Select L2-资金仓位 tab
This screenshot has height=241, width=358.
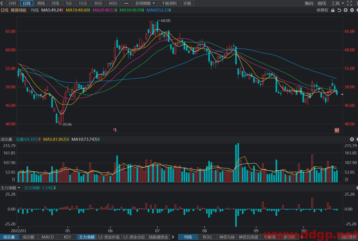pos(134,237)
